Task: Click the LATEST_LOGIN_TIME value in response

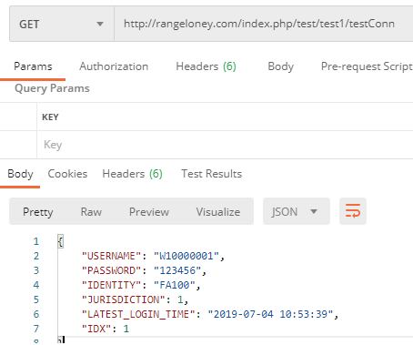Action: (270, 314)
